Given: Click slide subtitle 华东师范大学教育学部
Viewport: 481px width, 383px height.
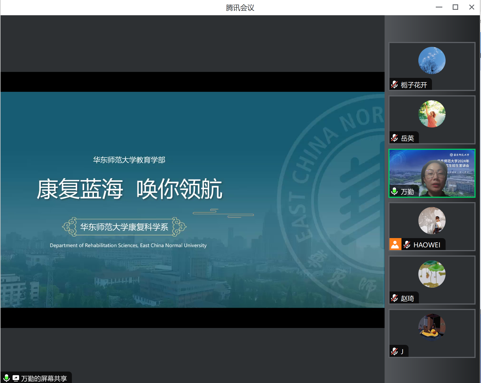Looking at the screenshot, I should tap(129, 160).
